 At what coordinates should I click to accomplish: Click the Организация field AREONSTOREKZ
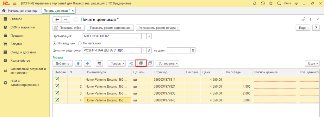[112, 36]
